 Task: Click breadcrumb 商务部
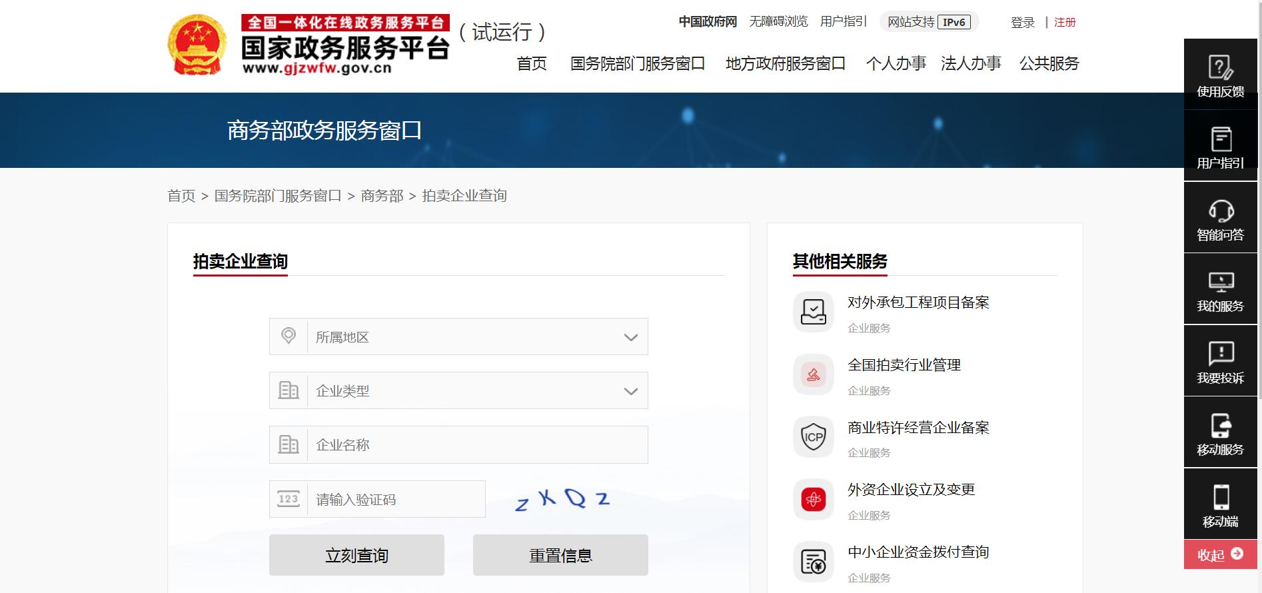(x=382, y=196)
